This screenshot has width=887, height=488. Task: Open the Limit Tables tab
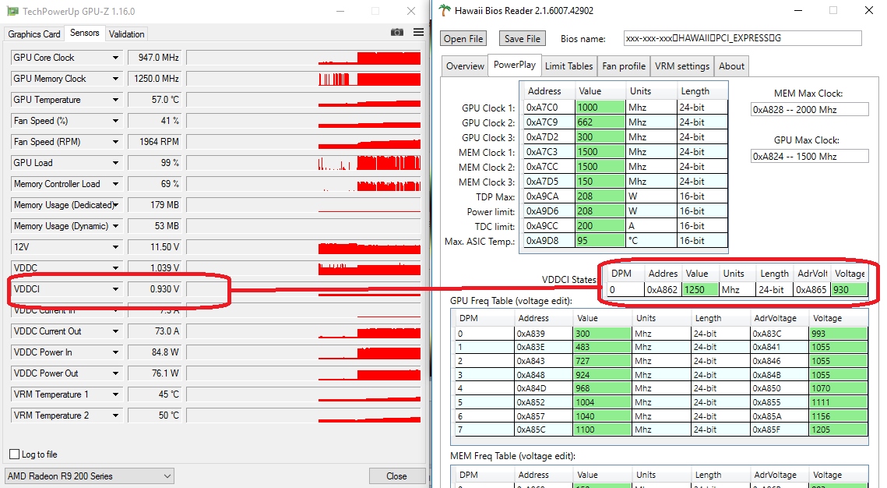tap(568, 66)
